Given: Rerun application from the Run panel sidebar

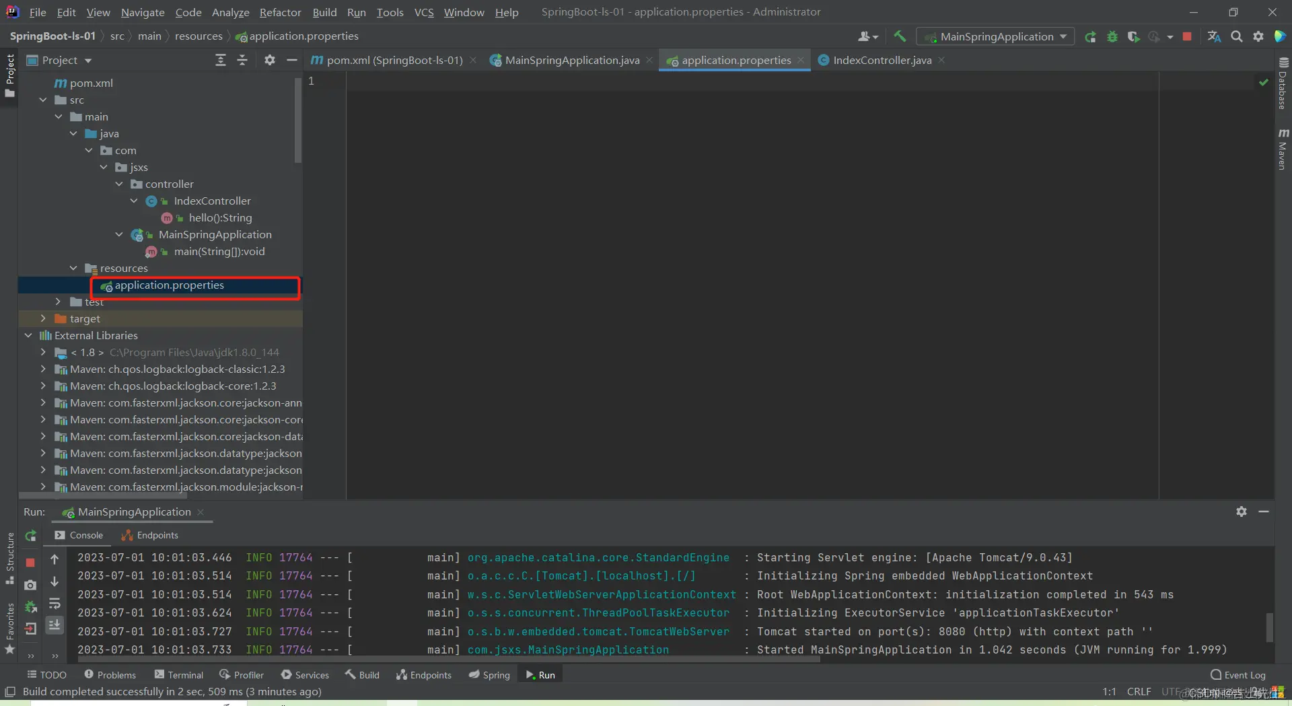Looking at the screenshot, I should [x=30, y=536].
